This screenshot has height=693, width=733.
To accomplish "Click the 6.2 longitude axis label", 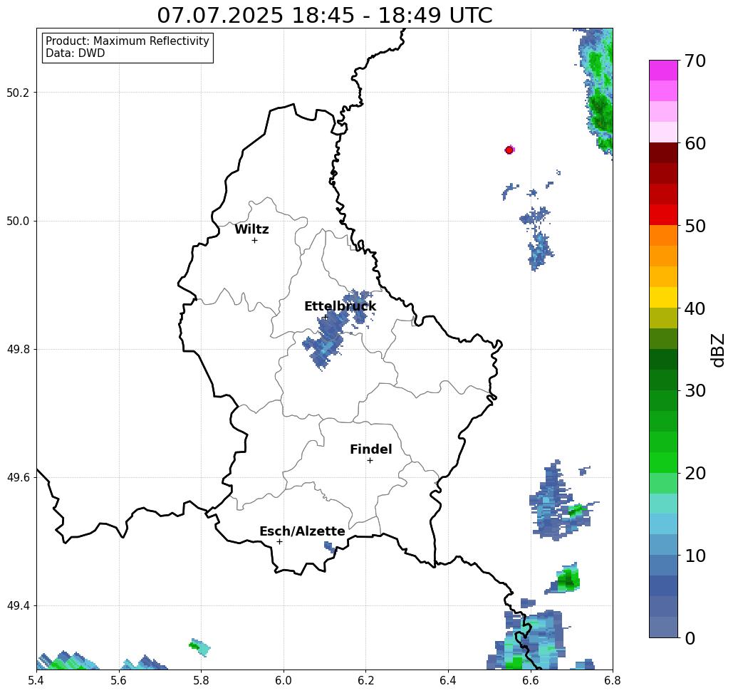I will [x=366, y=680].
